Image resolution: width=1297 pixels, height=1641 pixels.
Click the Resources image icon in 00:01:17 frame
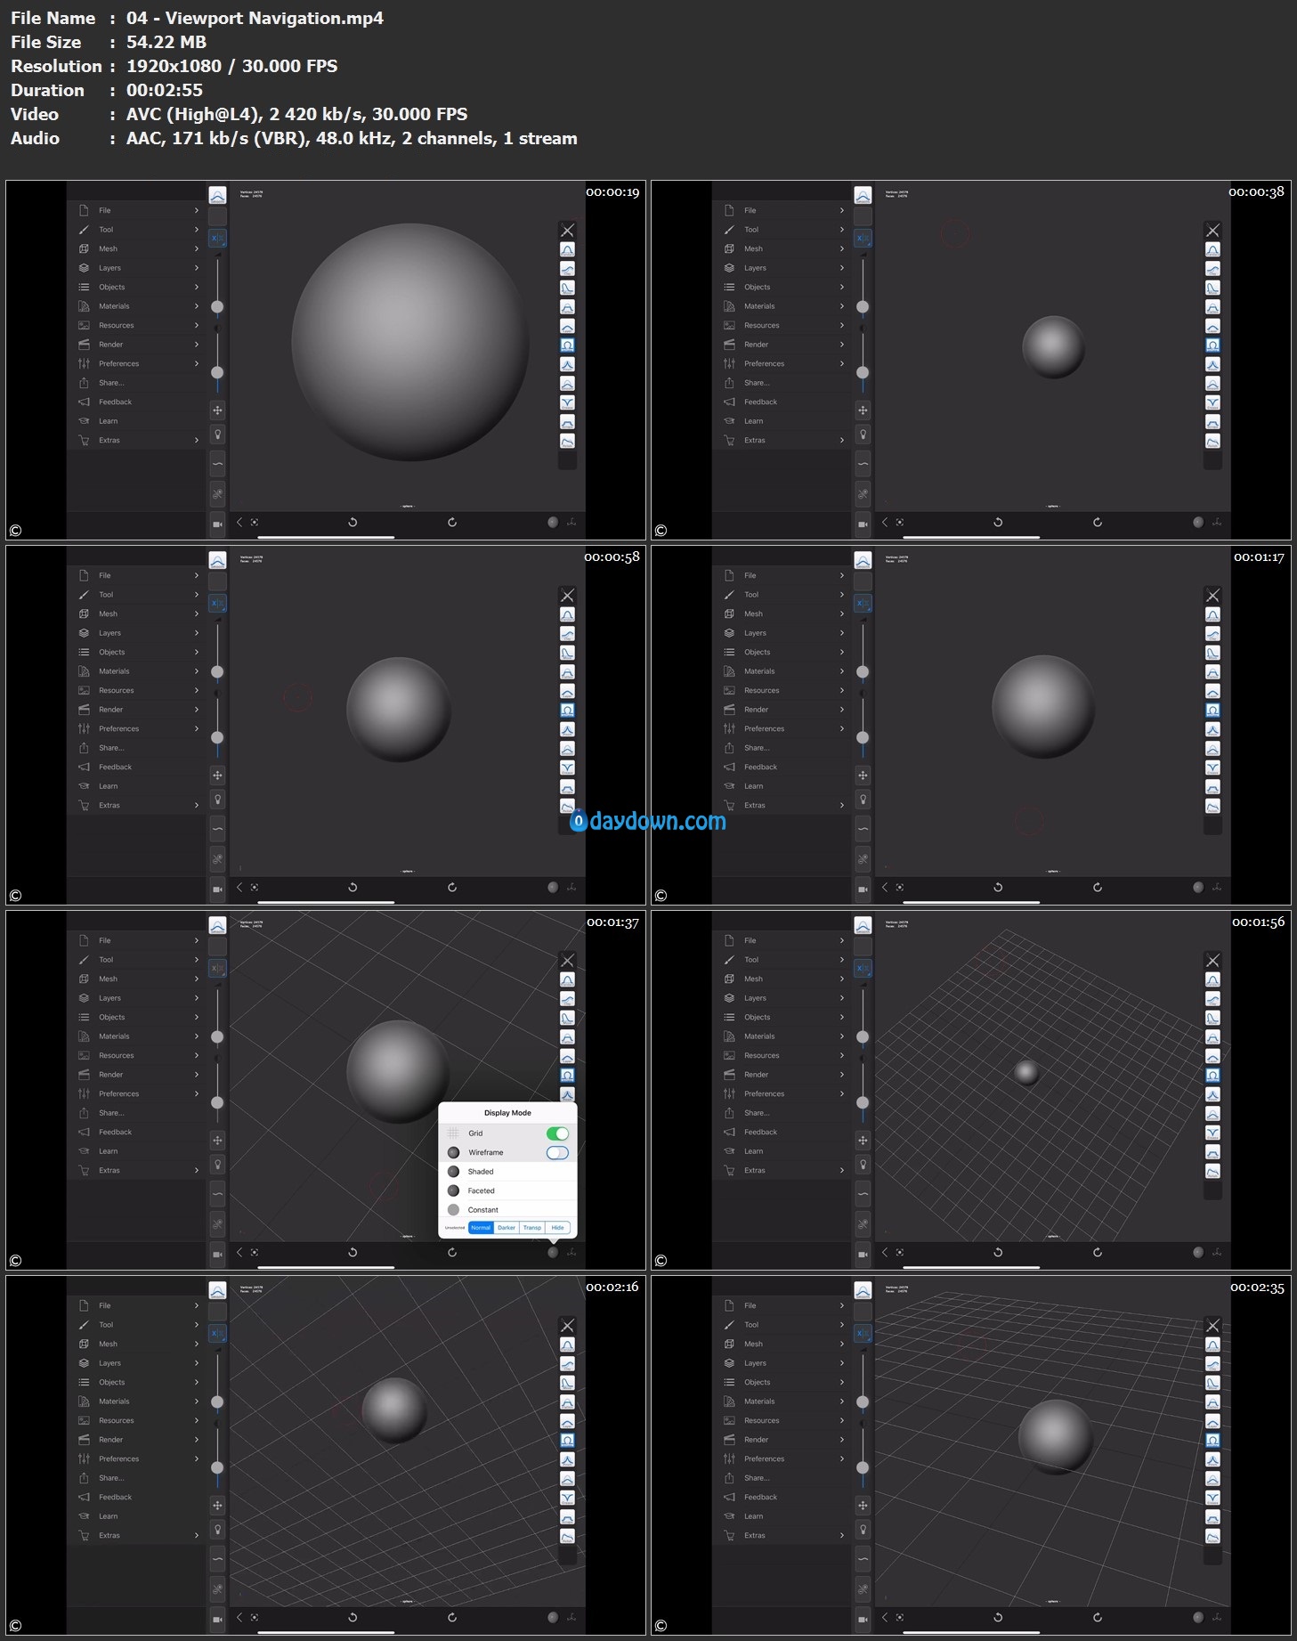pyautogui.click(x=729, y=691)
